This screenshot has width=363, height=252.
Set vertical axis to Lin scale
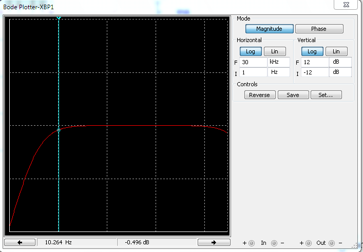[x=336, y=51]
